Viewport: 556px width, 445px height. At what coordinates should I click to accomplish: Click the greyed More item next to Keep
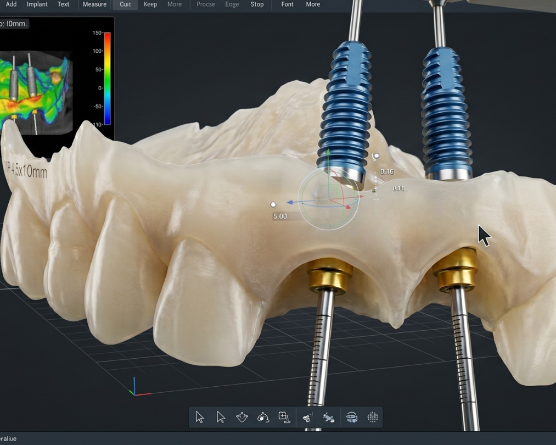pos(175,4)
